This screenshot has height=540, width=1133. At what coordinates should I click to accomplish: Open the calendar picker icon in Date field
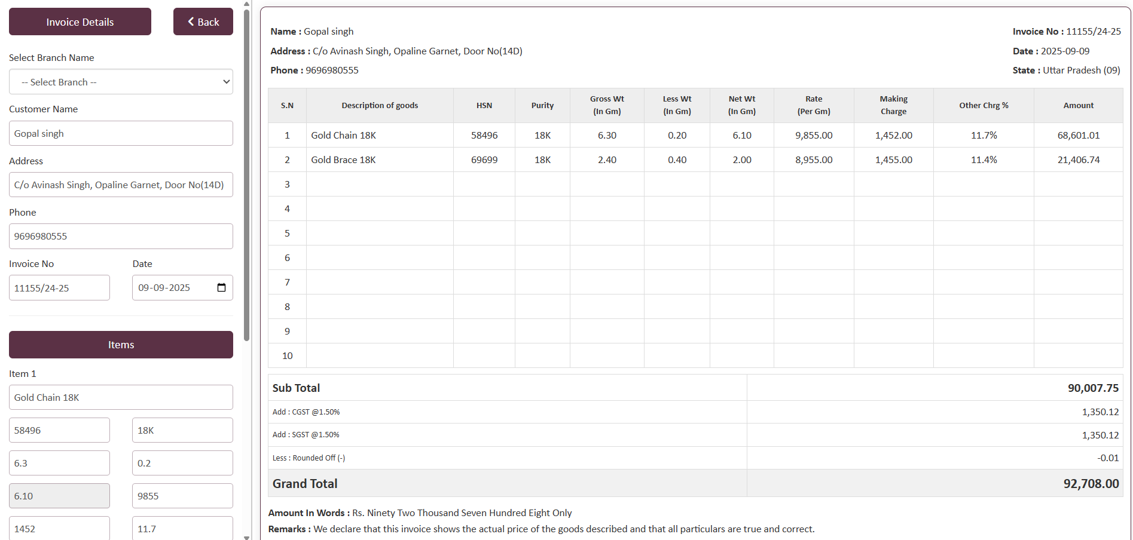pos(221,288)
